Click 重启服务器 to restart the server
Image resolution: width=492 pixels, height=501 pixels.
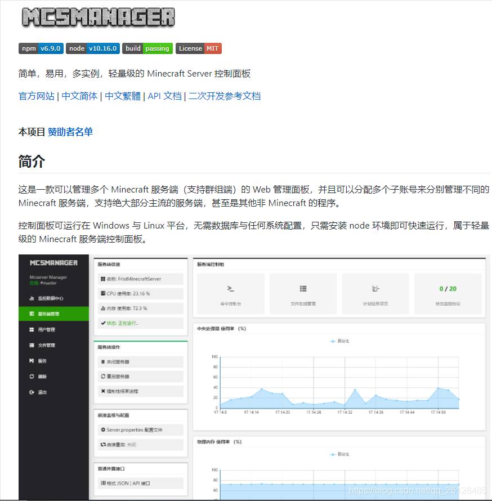click(x=141, y=377)
